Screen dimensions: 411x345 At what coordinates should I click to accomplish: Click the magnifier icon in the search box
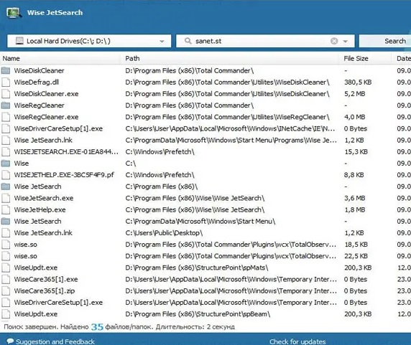(188, 41)
